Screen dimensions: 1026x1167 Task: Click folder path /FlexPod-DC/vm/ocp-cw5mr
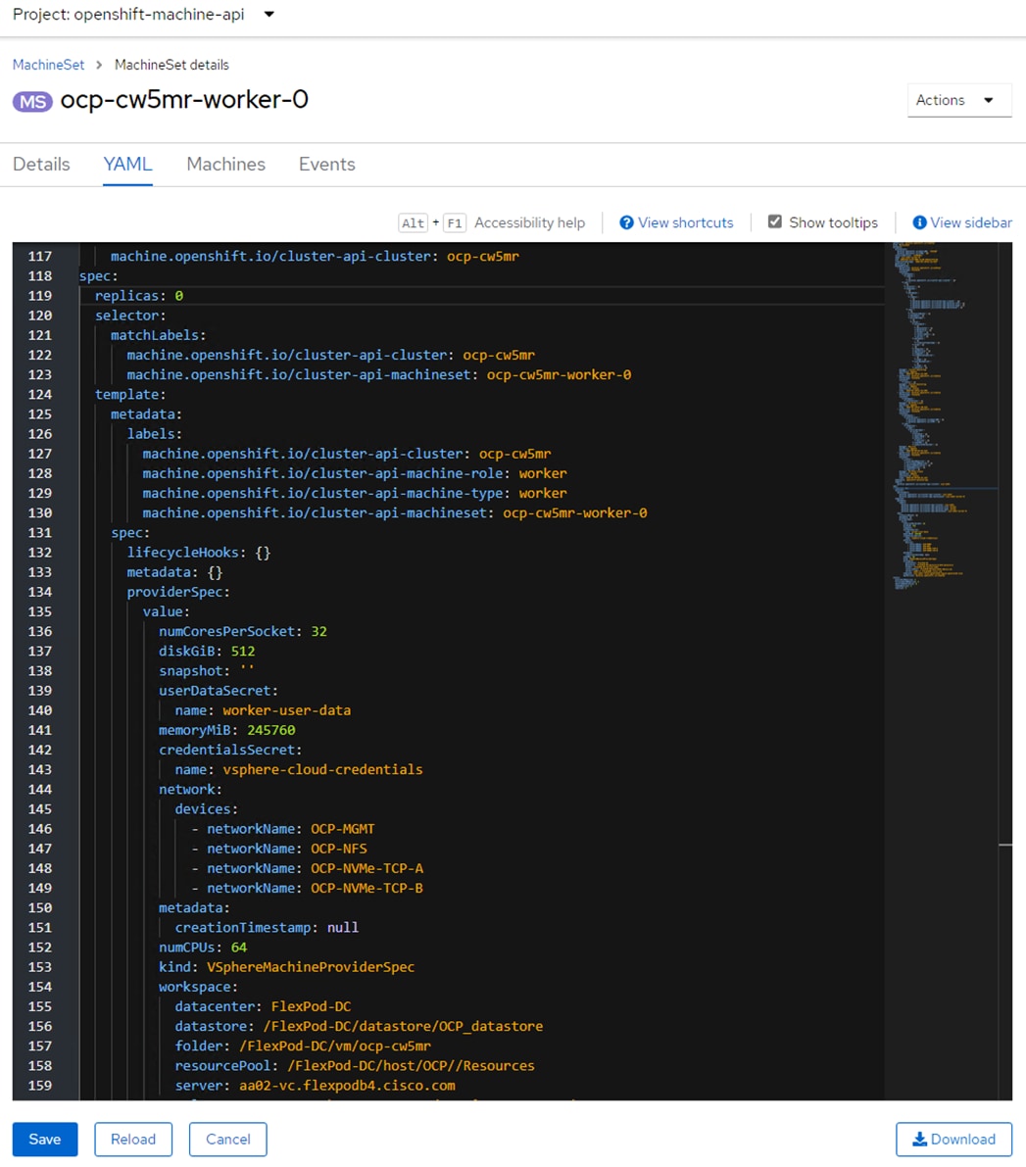point(335,1045)
